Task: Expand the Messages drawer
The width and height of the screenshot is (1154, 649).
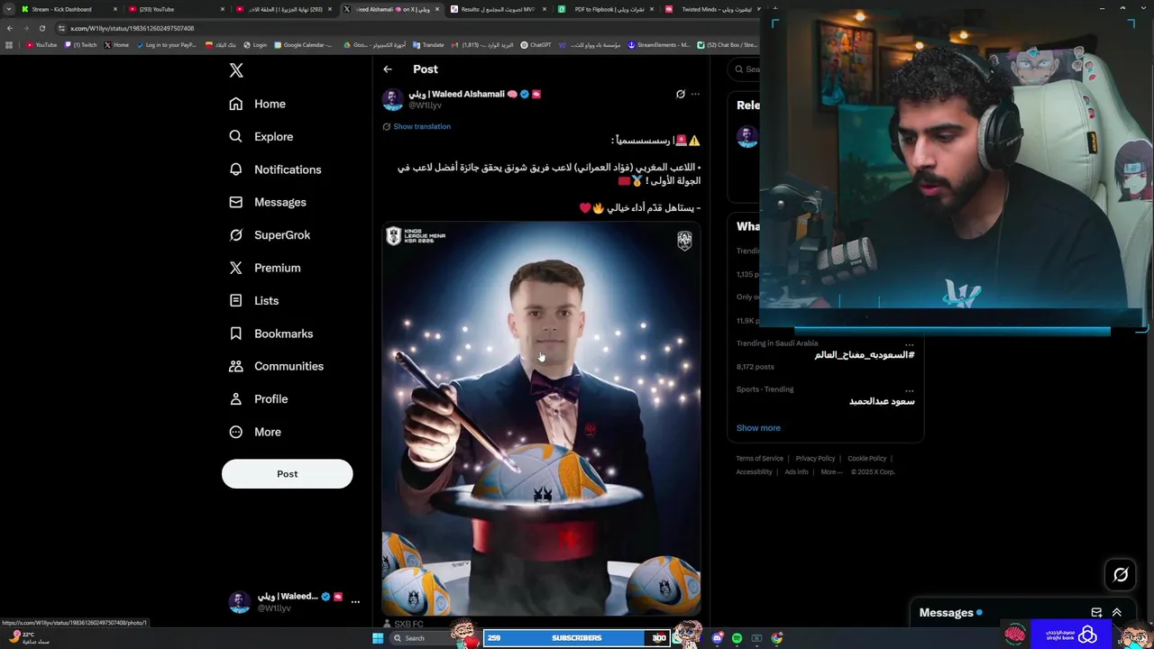Action: click(x=1116, y=613)
